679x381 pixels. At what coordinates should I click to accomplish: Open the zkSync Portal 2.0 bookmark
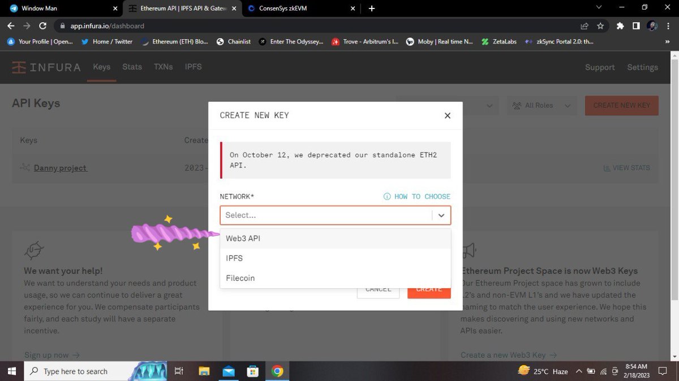pos(558,41)
